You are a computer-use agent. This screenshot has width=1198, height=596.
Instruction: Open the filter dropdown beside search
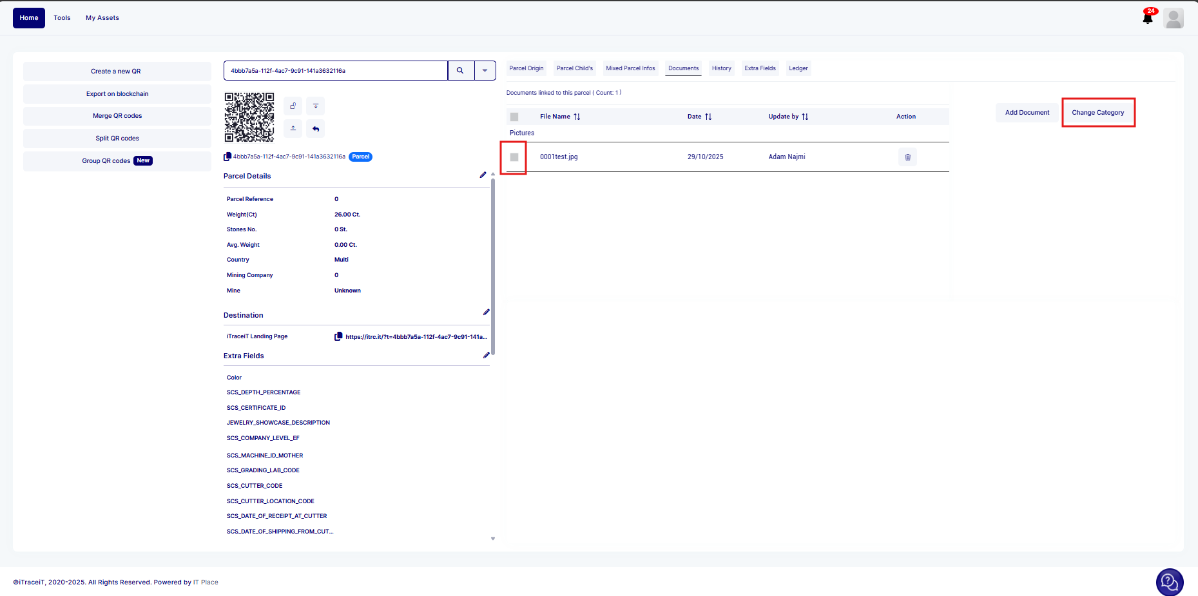(485, 71)
